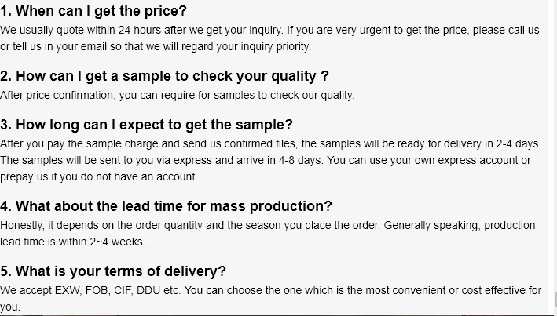Click the line starting "We usually quote within"
Screen dimensions: 557x316
269,31
